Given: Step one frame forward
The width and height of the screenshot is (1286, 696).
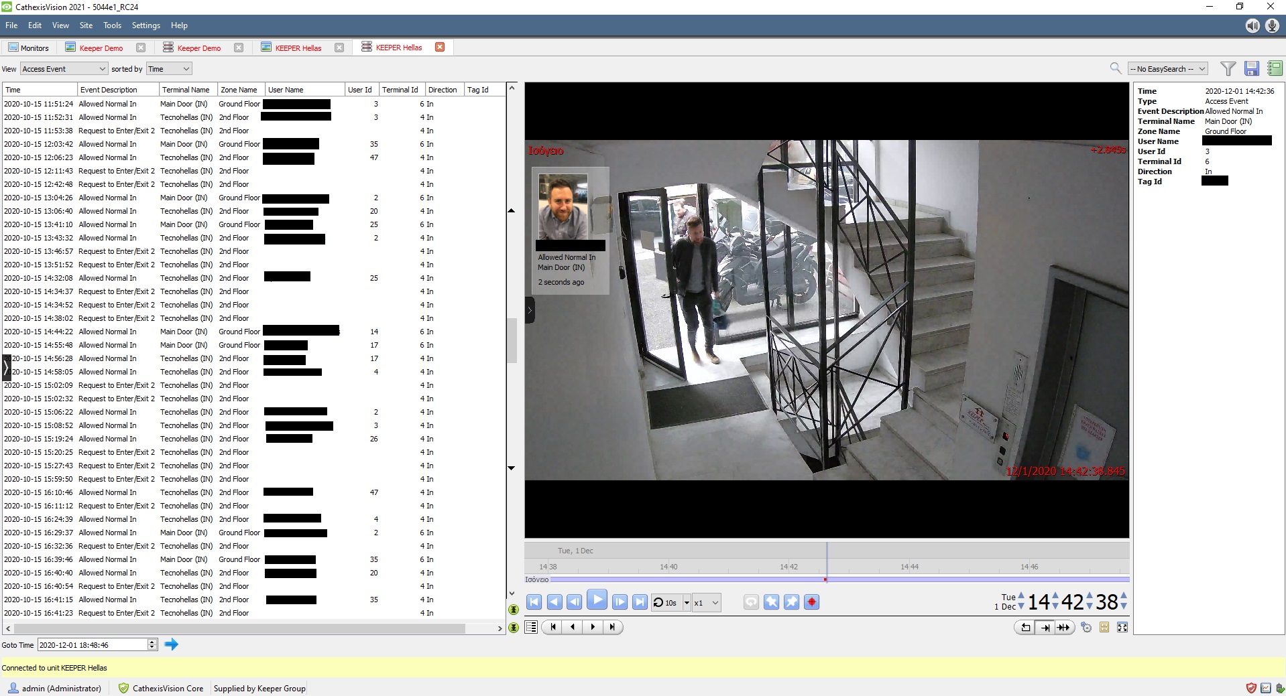Looking at the screenshot, I should [620, 602].
